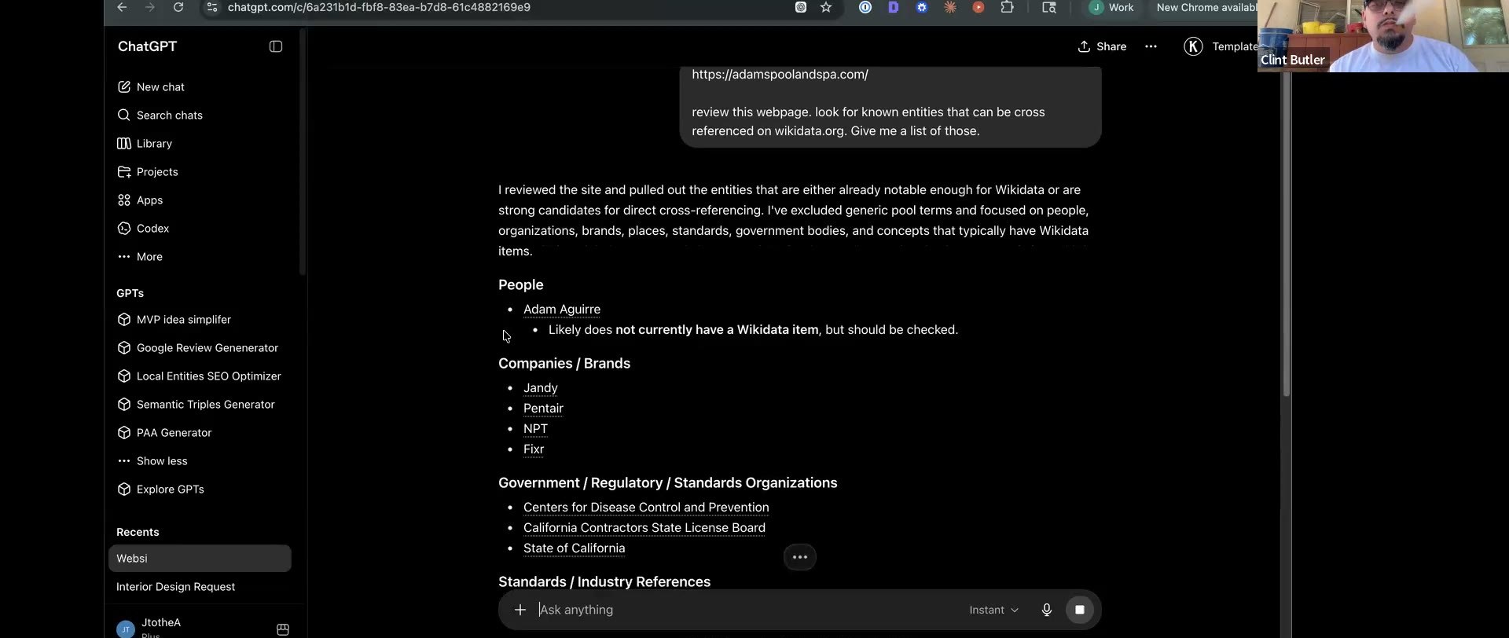Open the Instant model dropdown
1509x638 pixels.
coord(993,610)
